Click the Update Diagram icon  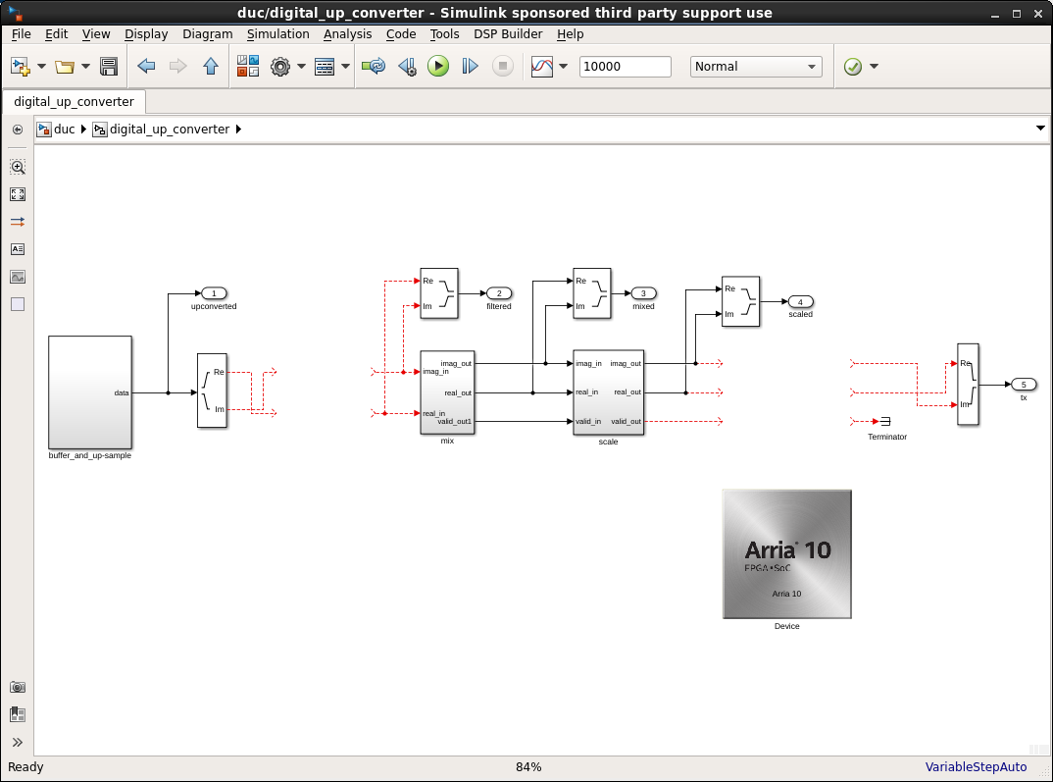(373, 67)
